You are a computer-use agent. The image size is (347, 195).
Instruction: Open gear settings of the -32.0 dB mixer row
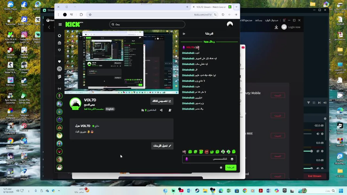[322, 134]
